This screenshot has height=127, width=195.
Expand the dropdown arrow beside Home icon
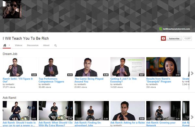(9, 45)
